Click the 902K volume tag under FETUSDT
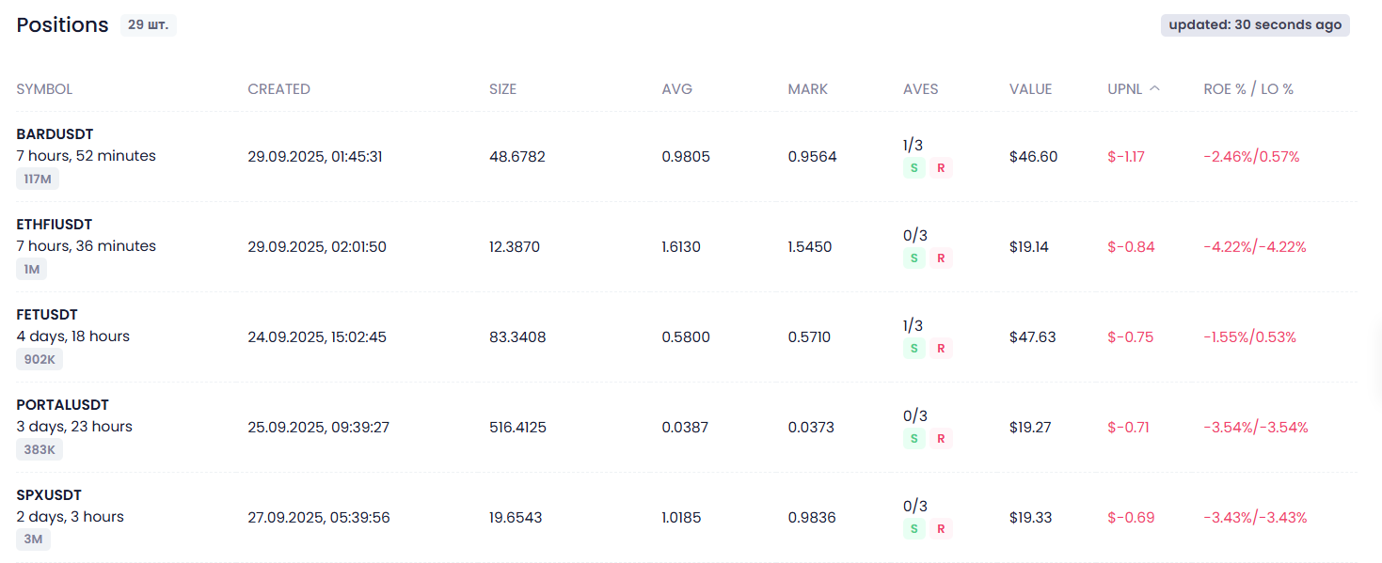Image resolution: width=1382 pixels, height=563 pixels. pos(40,359)
